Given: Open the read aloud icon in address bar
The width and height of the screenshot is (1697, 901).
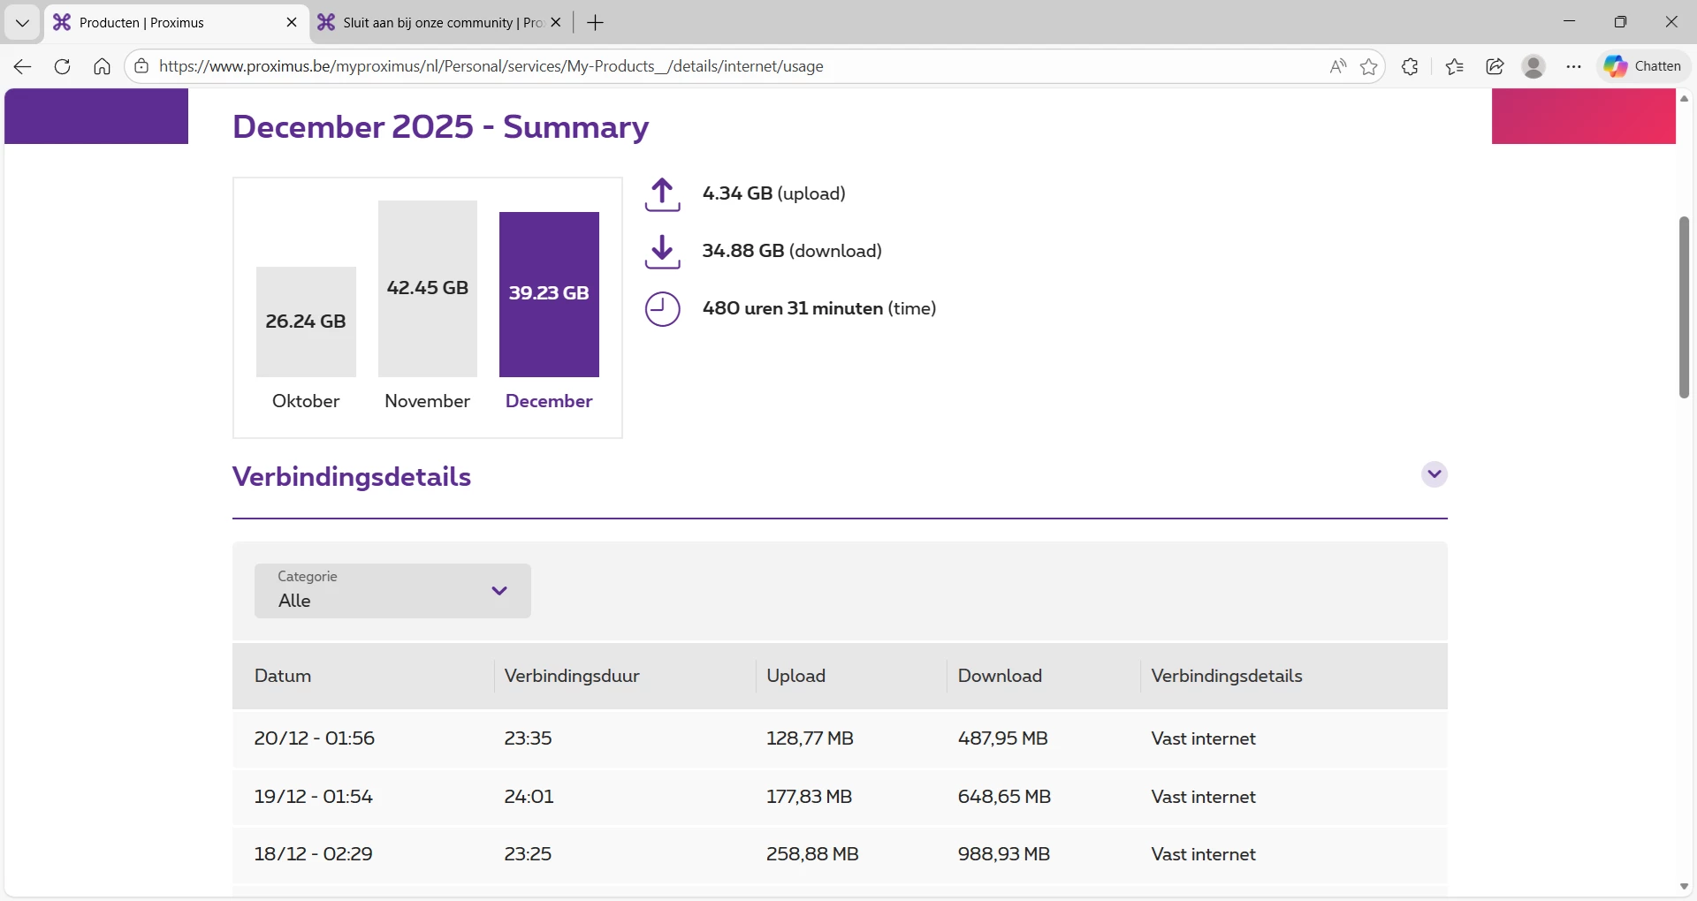Looking at the screenshot, I should point(1337,67).
